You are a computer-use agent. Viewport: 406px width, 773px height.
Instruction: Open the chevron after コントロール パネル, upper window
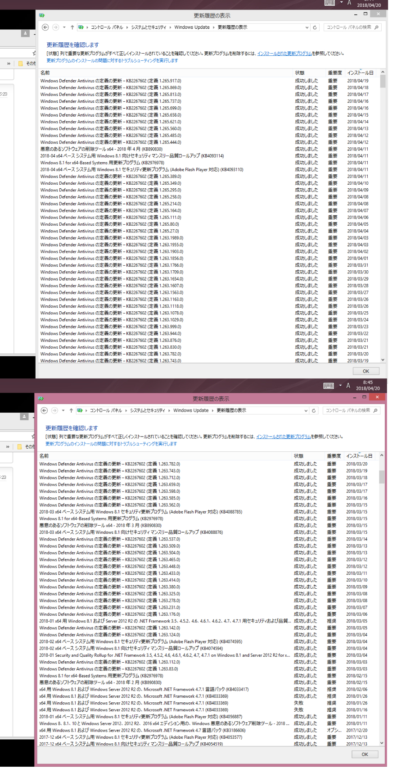[127, 27]
